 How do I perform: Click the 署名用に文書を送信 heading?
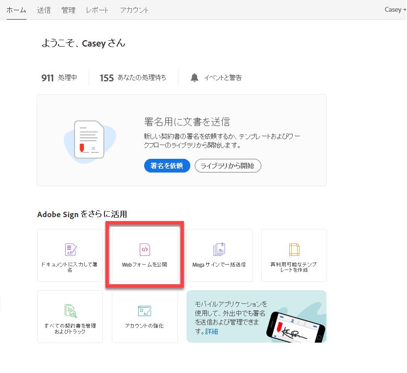tap(187, 122)
